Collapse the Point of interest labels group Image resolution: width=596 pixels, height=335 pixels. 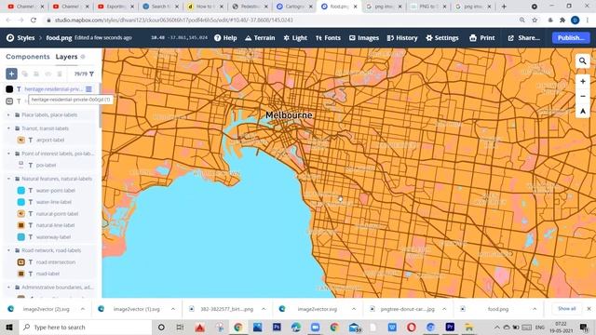pos(8,154)
